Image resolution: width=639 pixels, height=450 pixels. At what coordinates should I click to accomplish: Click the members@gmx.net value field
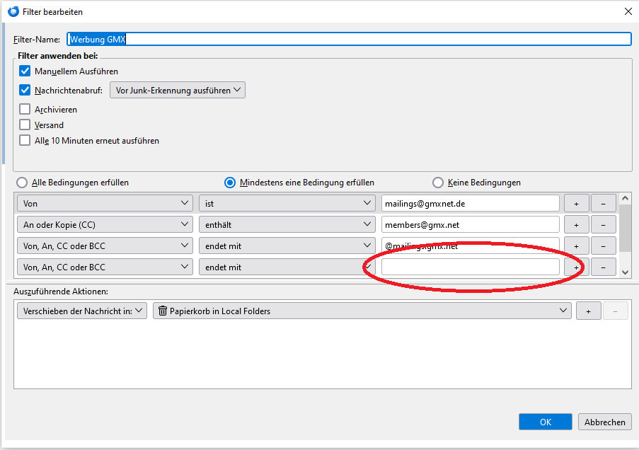(471, 224)
